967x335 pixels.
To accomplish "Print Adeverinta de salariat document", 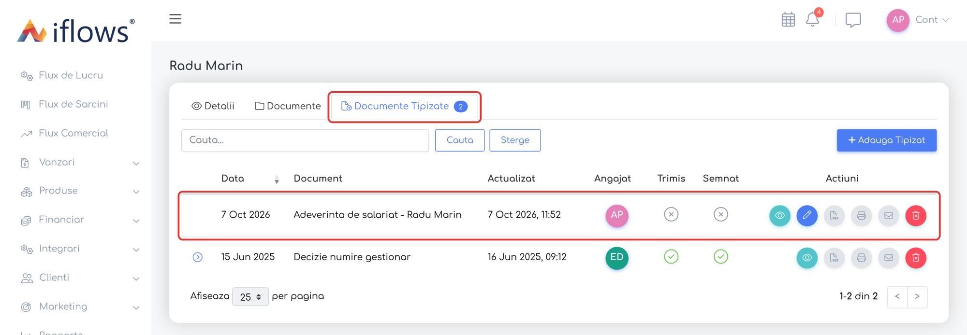I will pyautogui.click(x=861, y=215).
